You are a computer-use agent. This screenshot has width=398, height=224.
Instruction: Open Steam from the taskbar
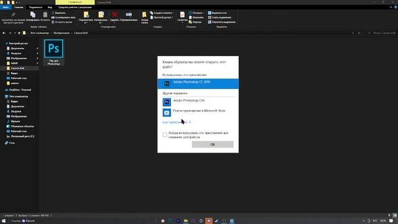coord(216,221)
